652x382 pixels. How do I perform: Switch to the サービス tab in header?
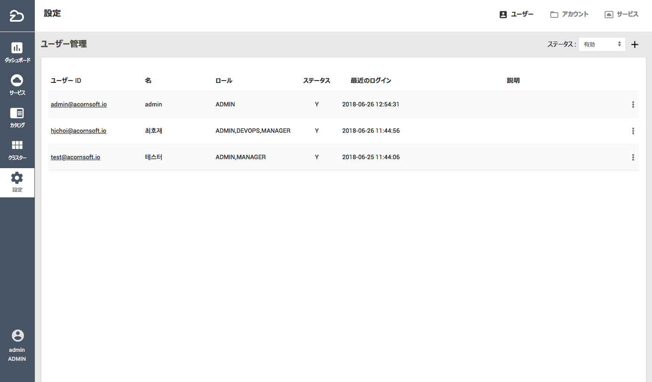pyautogui.click(x=621, y=14)
